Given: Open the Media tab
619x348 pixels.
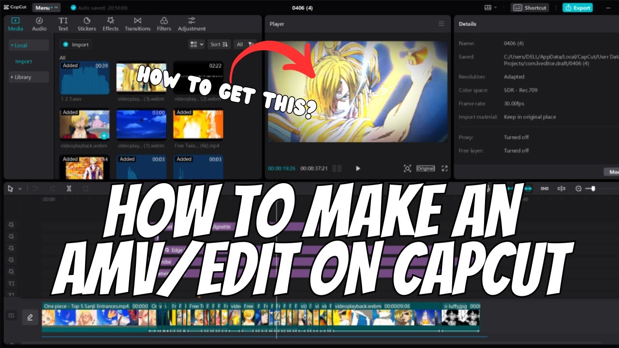Looking at the screenshot, I should (x=15, y=24).
